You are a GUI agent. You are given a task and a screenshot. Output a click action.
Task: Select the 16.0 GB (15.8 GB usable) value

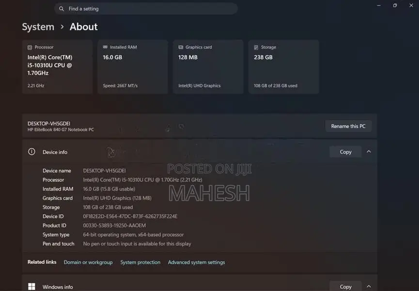109,189
